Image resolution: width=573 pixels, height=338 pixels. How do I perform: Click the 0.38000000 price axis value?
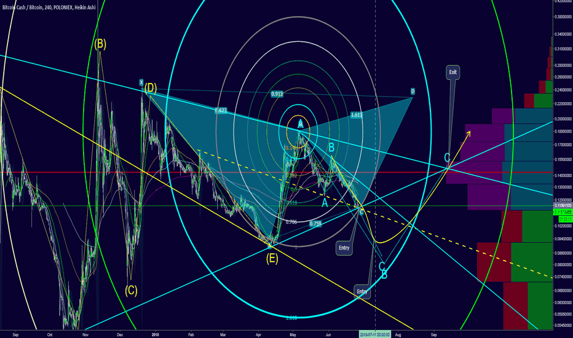[563, 17]
